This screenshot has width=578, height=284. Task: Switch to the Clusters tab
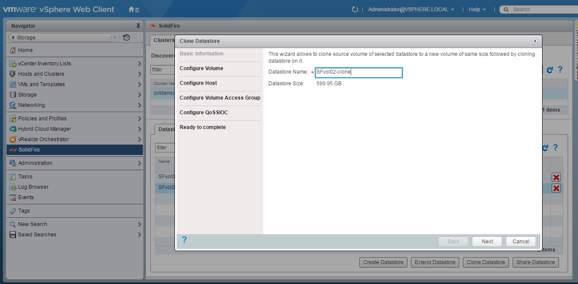pyautogui.click(x=162, y=40)
